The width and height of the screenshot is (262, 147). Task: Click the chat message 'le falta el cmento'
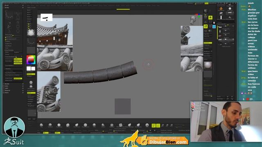click(x=253, y=79)
